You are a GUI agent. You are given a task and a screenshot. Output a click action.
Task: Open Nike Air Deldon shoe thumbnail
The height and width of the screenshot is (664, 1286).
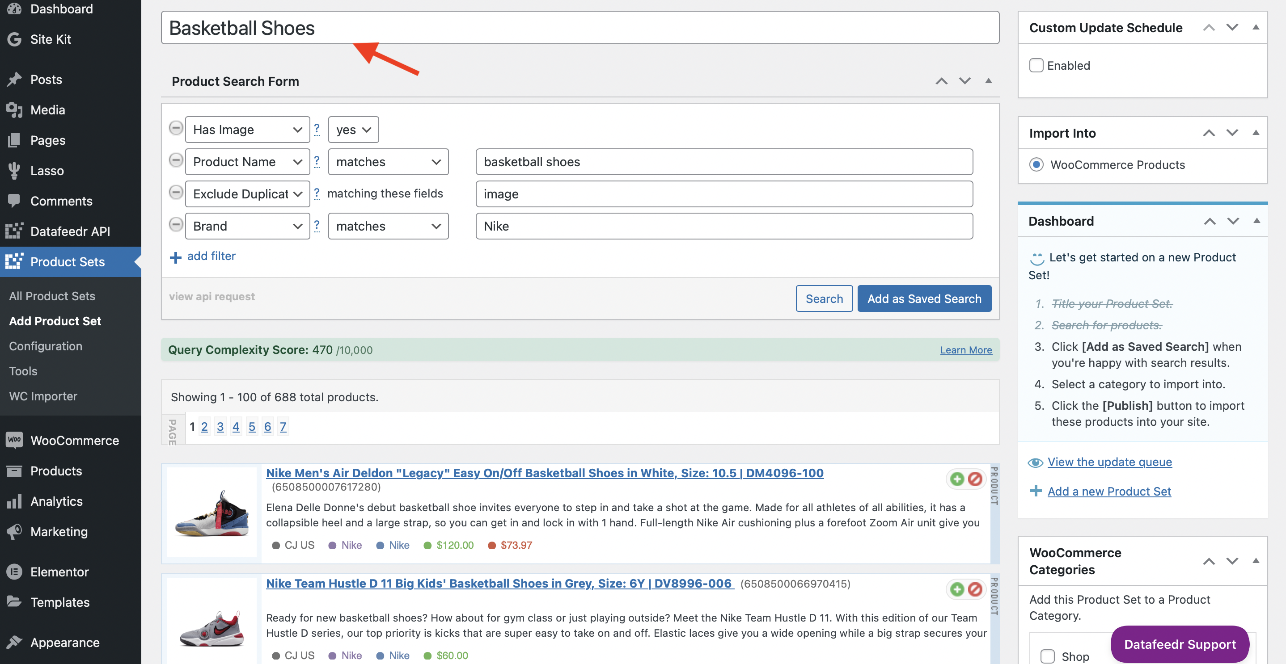coord(212,513)
